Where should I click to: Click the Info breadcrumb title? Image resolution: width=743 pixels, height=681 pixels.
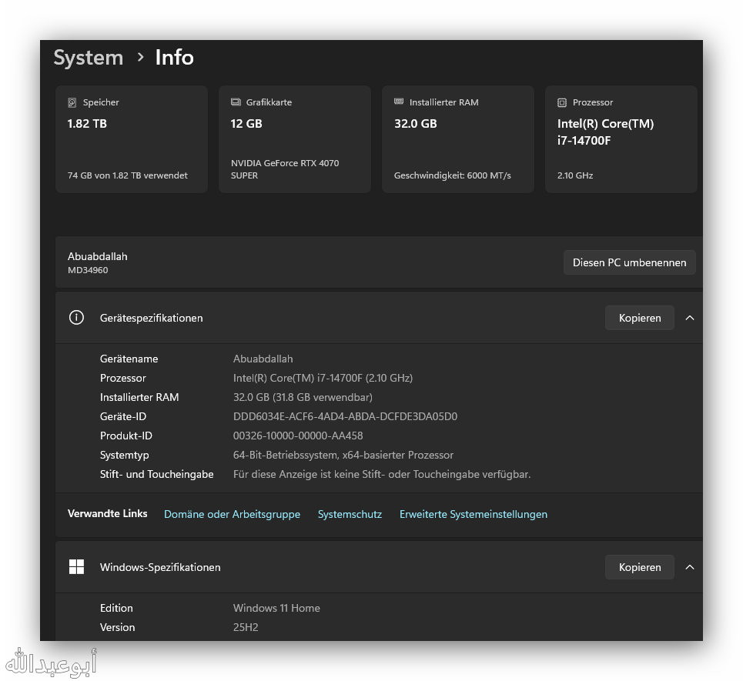point(174,57)
